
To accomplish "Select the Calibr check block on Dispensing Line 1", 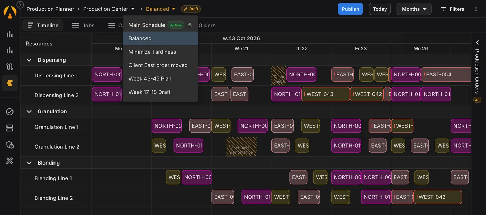I will click(279, 76).
